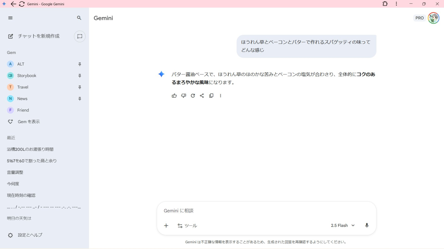
Task: Click the thumbs up icon on response
Action: (x=174, y=96)
